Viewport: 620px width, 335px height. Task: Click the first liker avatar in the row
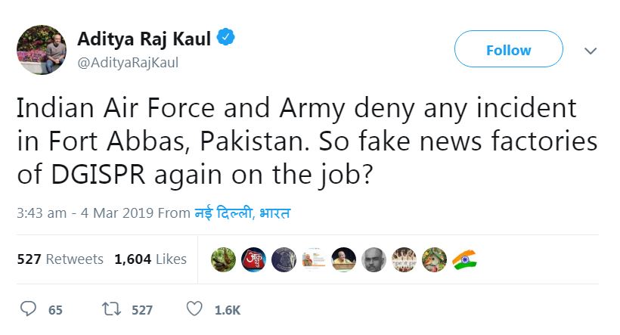[222, 259]
